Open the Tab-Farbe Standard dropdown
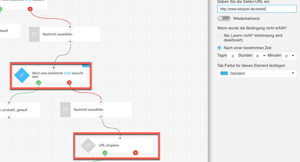Viewport: 300px width, 162px height. pos(257,73)
